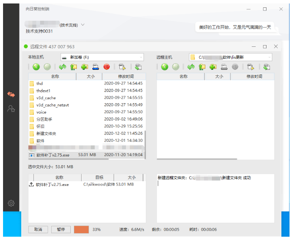The image size is (293, 238).
Task: Click remote list horizontal scrollbar
Action: coord(197,159)
